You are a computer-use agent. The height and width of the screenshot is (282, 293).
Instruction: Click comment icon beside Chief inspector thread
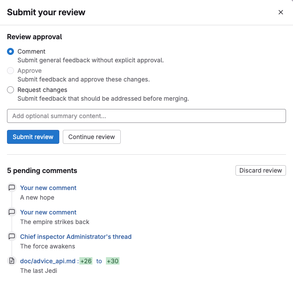coord(12,237)
